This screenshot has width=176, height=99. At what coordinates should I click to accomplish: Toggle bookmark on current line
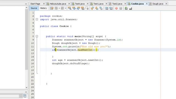pos(101,8)
